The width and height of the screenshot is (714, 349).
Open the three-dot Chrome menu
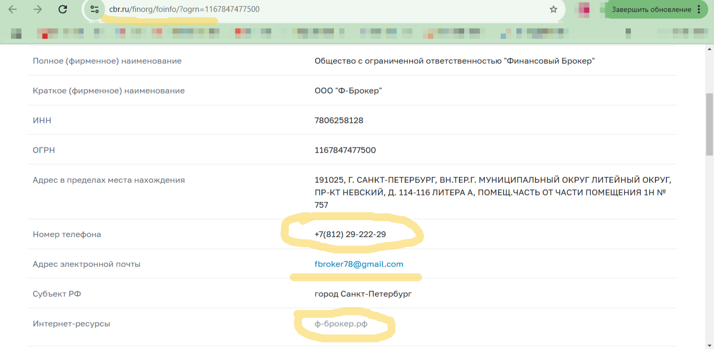point(699,9)
